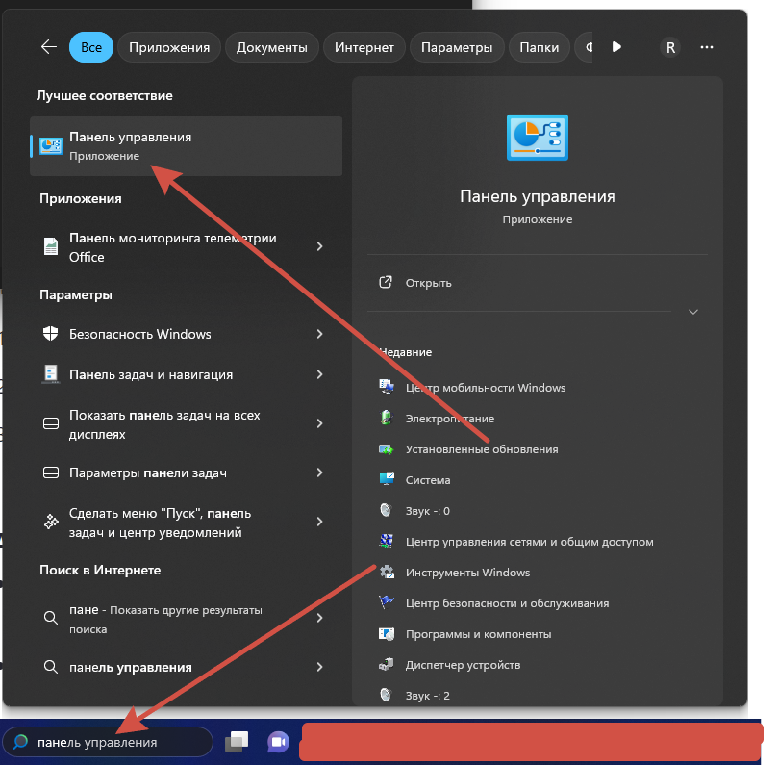
Task: Select web search 'пане - Показать другие результаты'
Action: point(186,619)
